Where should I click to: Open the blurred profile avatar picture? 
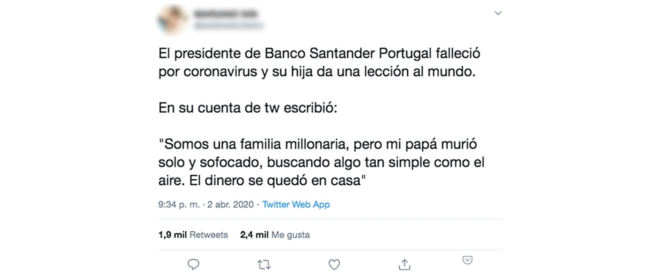[172, 19]
